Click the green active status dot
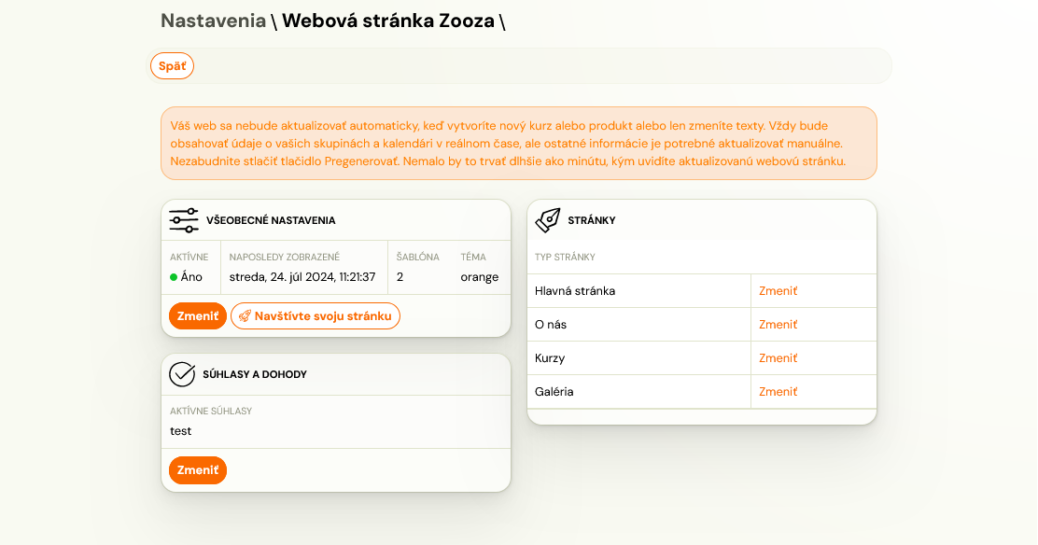This screenshot has width=1038, height=545. (174, 277)
